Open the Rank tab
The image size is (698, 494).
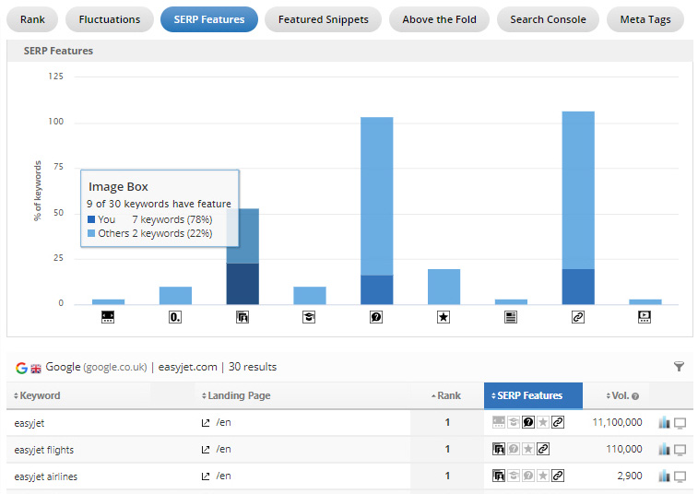coord(32,19)
